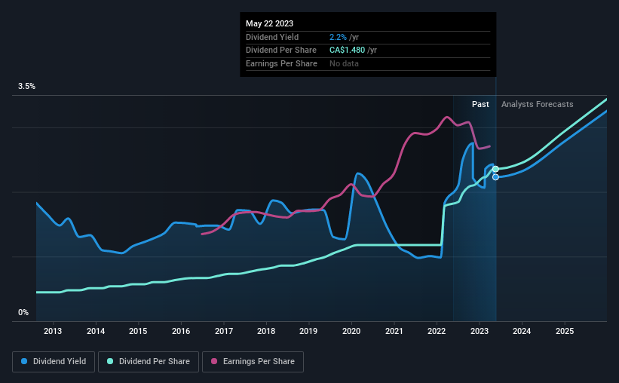Viewport: 619px width, 383px height.
Task: Click the May 22 2023 tooltip date
Action: pos(269,23)
